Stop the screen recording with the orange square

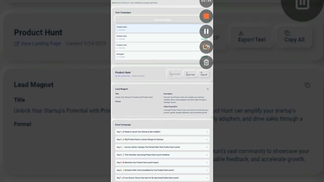pyautogui.click(x=206, y=16)
